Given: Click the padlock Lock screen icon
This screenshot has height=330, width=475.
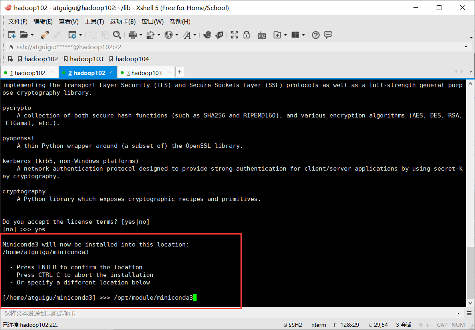Looking at the screenshot, I should point(246,34).
